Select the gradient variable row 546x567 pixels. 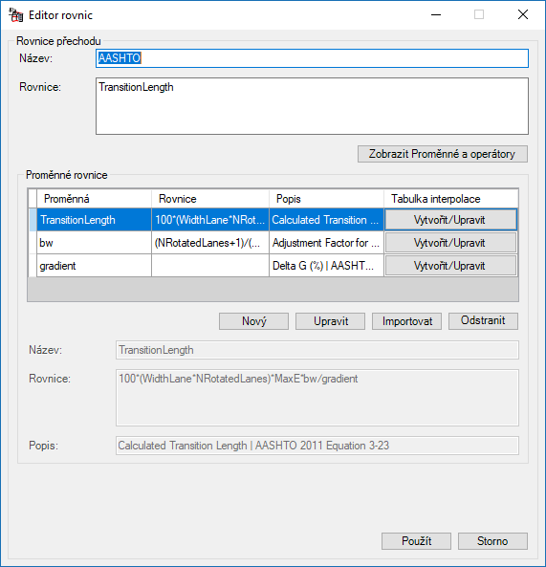click(x=273, y=266)
